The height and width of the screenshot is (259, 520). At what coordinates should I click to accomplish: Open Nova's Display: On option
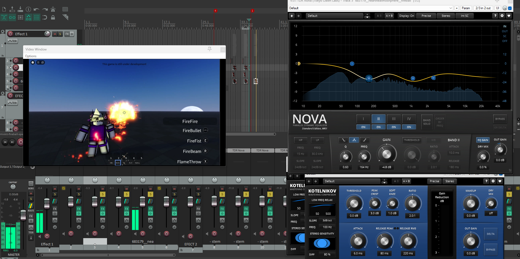406,16
